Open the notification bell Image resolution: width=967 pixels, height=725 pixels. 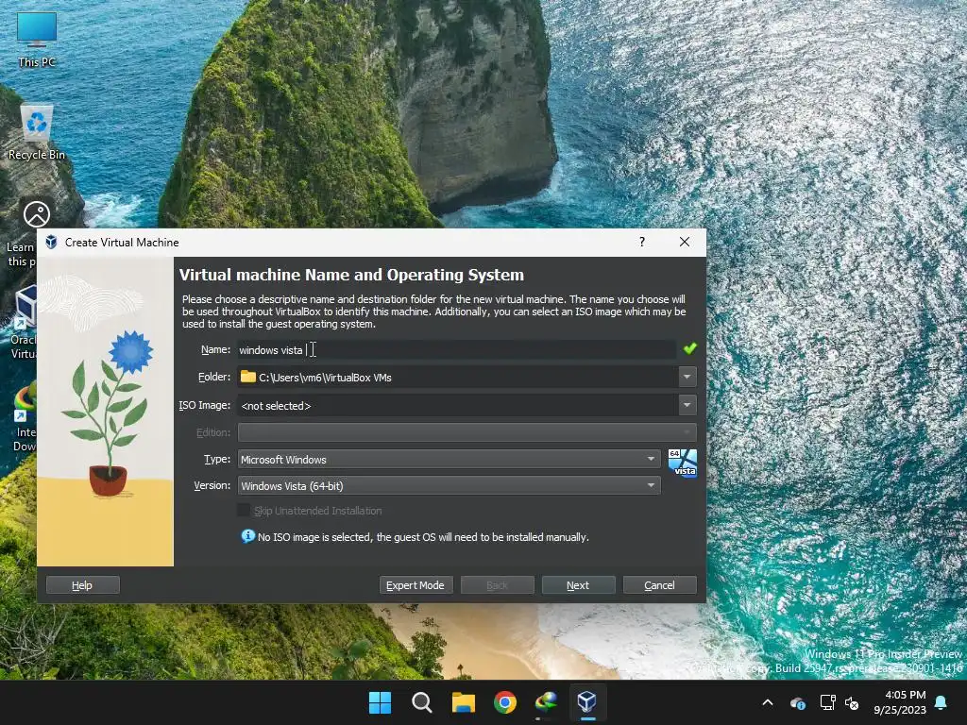942,702
